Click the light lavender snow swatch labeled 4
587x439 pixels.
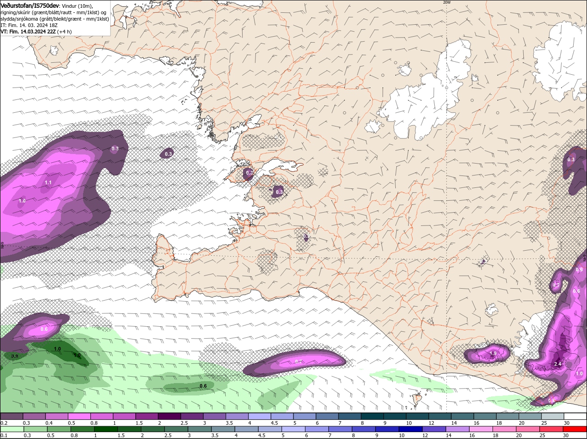tap(260, 416)
